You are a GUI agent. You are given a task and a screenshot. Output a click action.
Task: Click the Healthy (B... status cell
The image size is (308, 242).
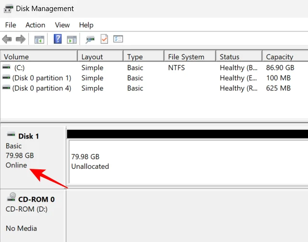click(x=239, y=68)
